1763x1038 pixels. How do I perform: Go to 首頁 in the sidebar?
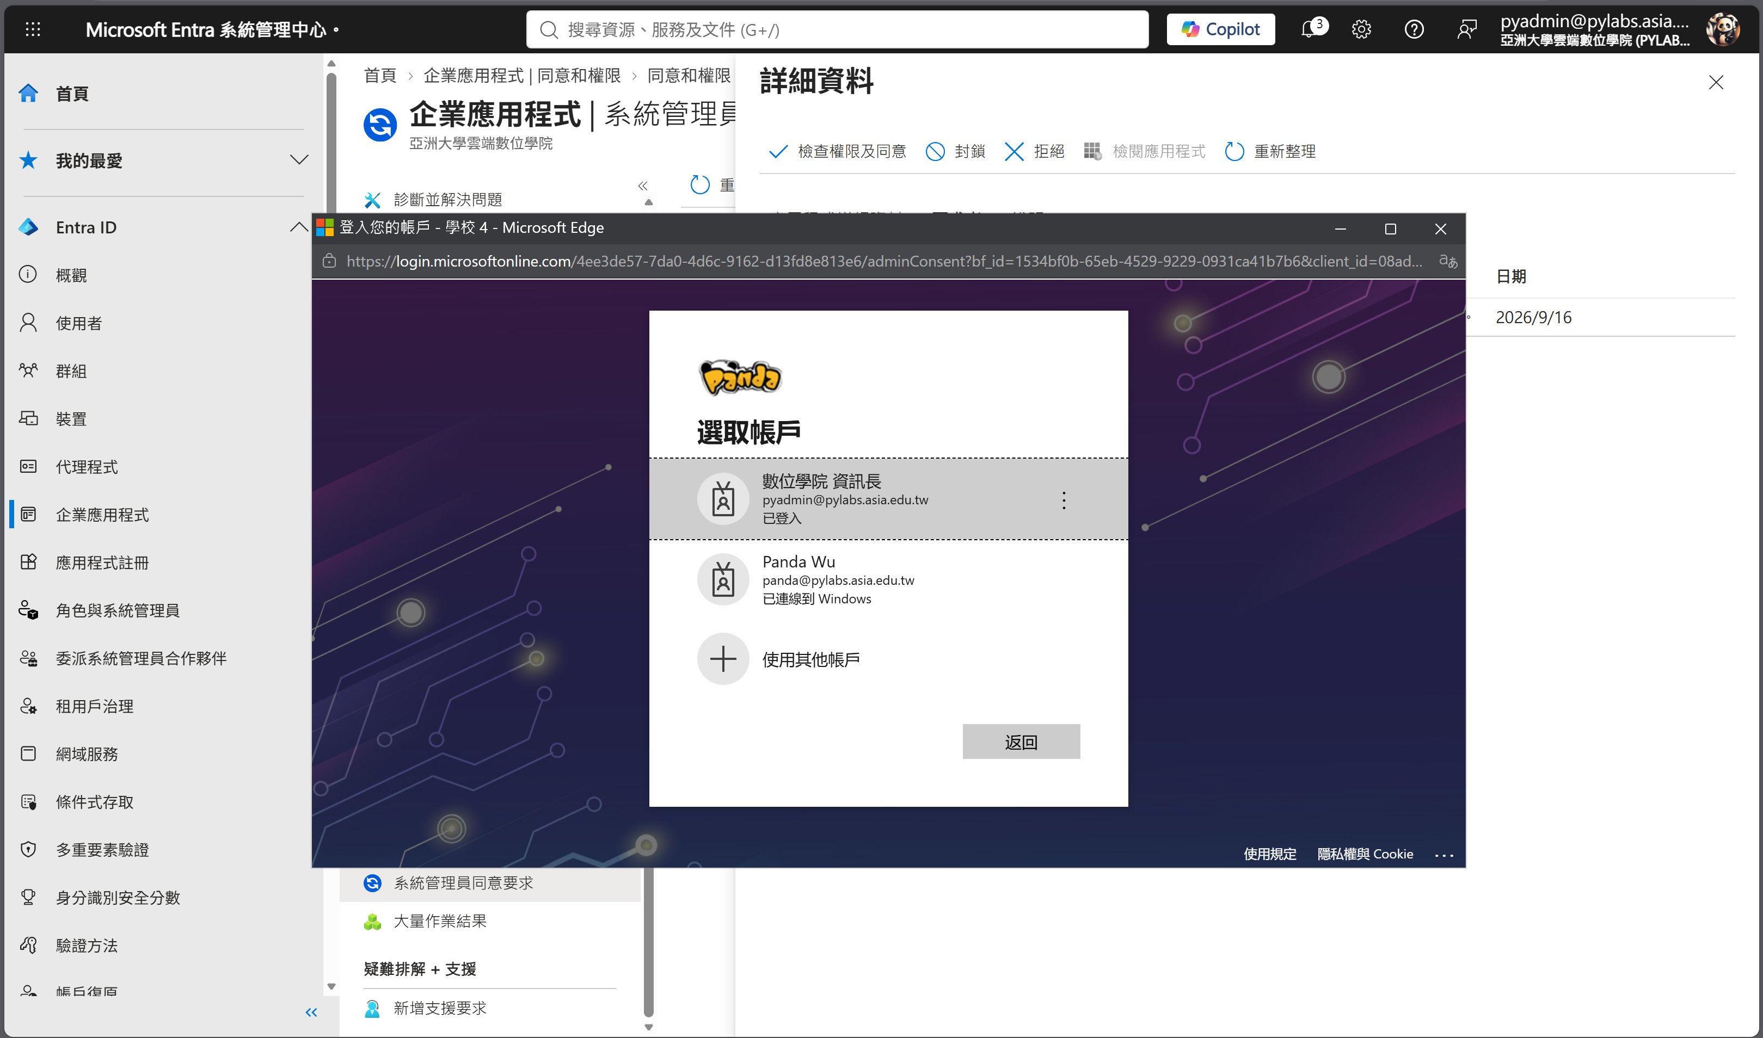tap(72, 93)
